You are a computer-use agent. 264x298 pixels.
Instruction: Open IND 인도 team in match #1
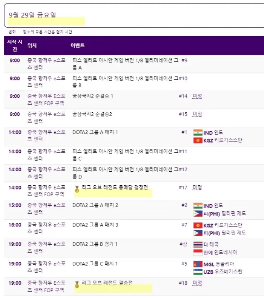pyautogui.click(x=213, y=133)
